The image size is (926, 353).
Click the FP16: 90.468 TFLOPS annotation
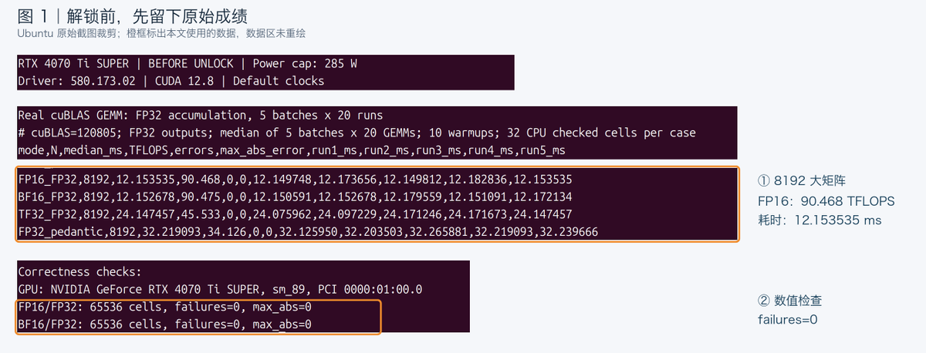(x=826, y=201)
